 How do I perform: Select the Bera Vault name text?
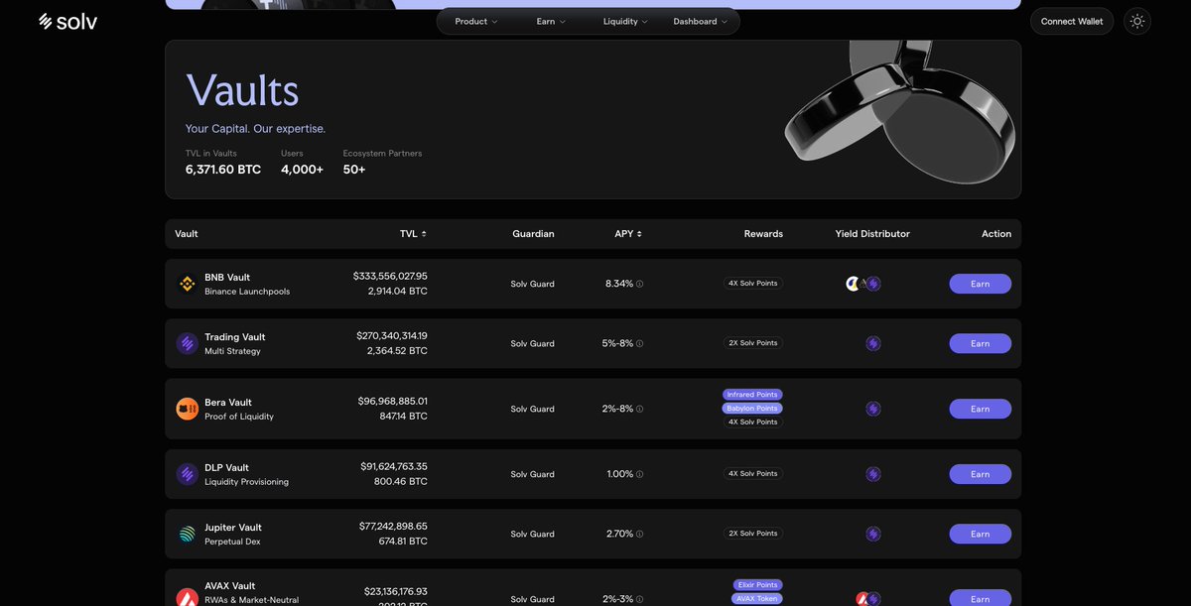pyautogui.click(x=228, y=403)
